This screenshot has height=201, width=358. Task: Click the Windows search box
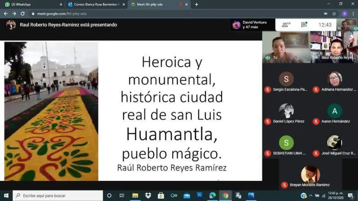pyautogui.click(x=58, y=196)
